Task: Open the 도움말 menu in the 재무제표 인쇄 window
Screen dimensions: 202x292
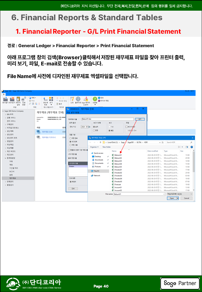Action: (x=77, y=113)
